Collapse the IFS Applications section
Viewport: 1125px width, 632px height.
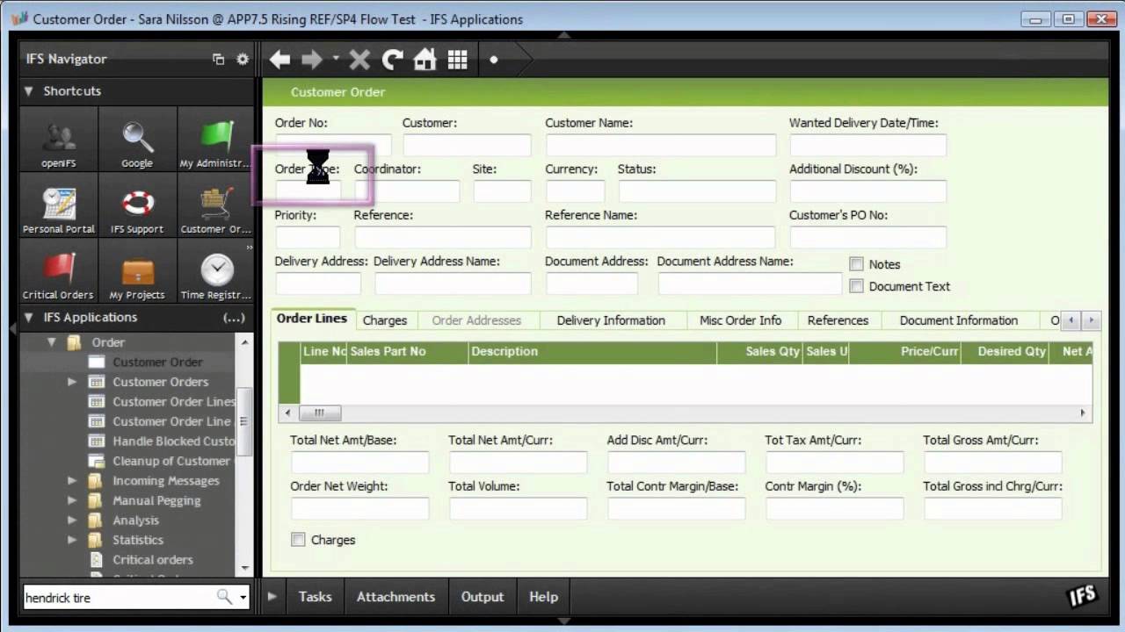pos(29,317)
